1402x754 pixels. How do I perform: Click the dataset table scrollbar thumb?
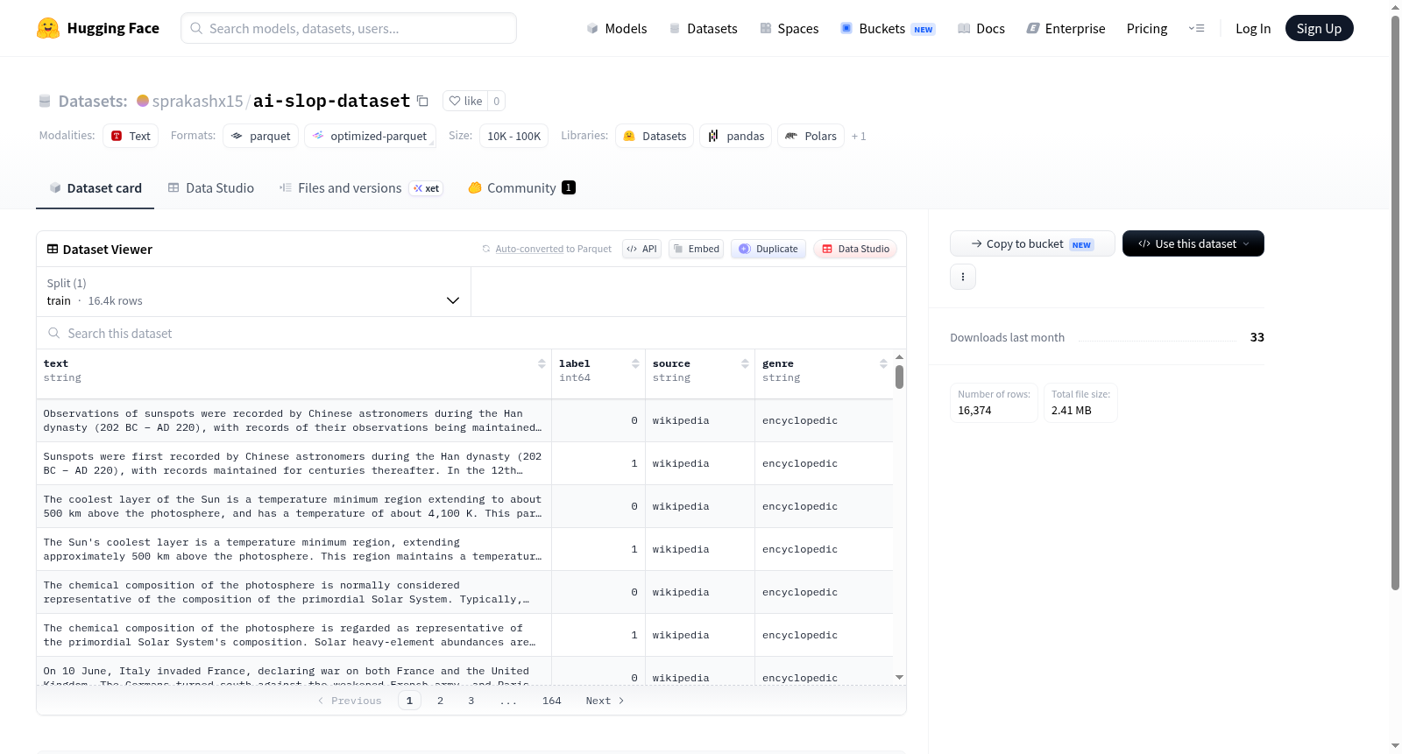tap(899, 377)
